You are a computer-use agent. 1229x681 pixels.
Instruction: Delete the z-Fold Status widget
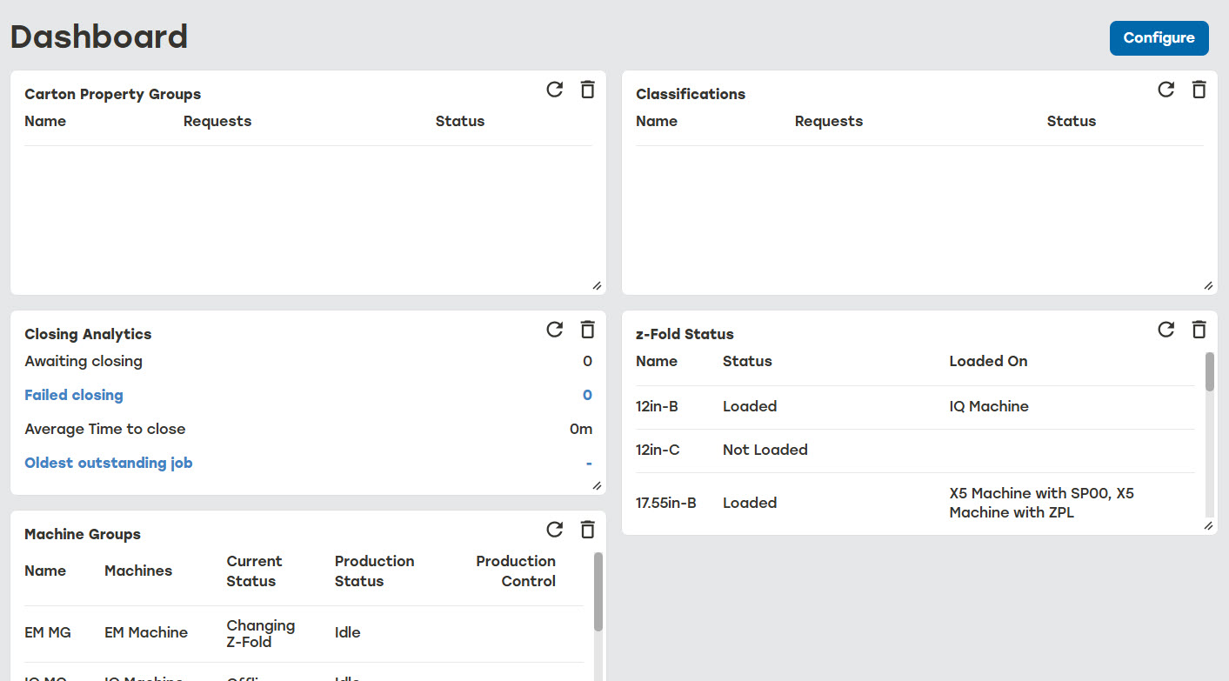1199,329
